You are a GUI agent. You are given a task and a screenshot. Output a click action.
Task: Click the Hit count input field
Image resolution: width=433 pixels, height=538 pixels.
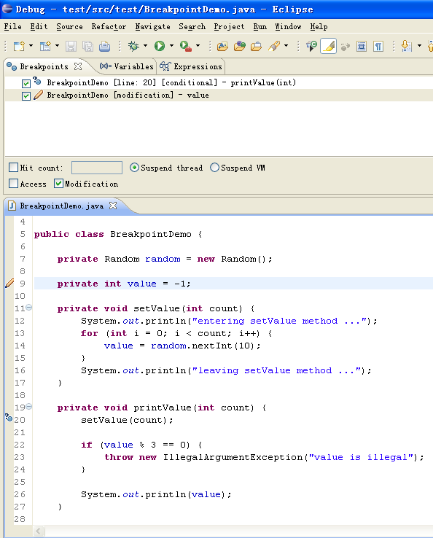97,168
